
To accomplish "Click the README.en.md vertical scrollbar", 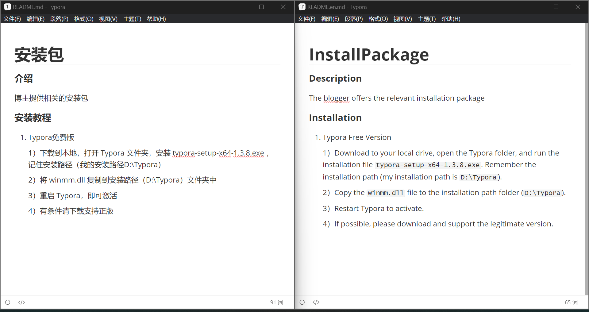I will point(587,159).
